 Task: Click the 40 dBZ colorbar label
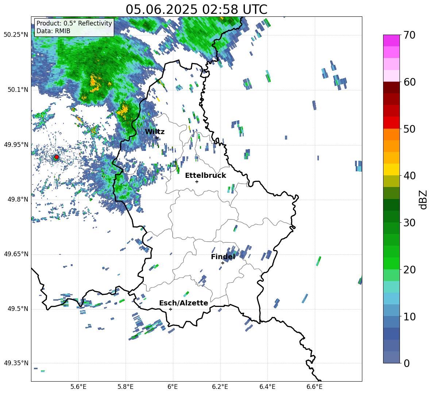click(x=409, y=176)
